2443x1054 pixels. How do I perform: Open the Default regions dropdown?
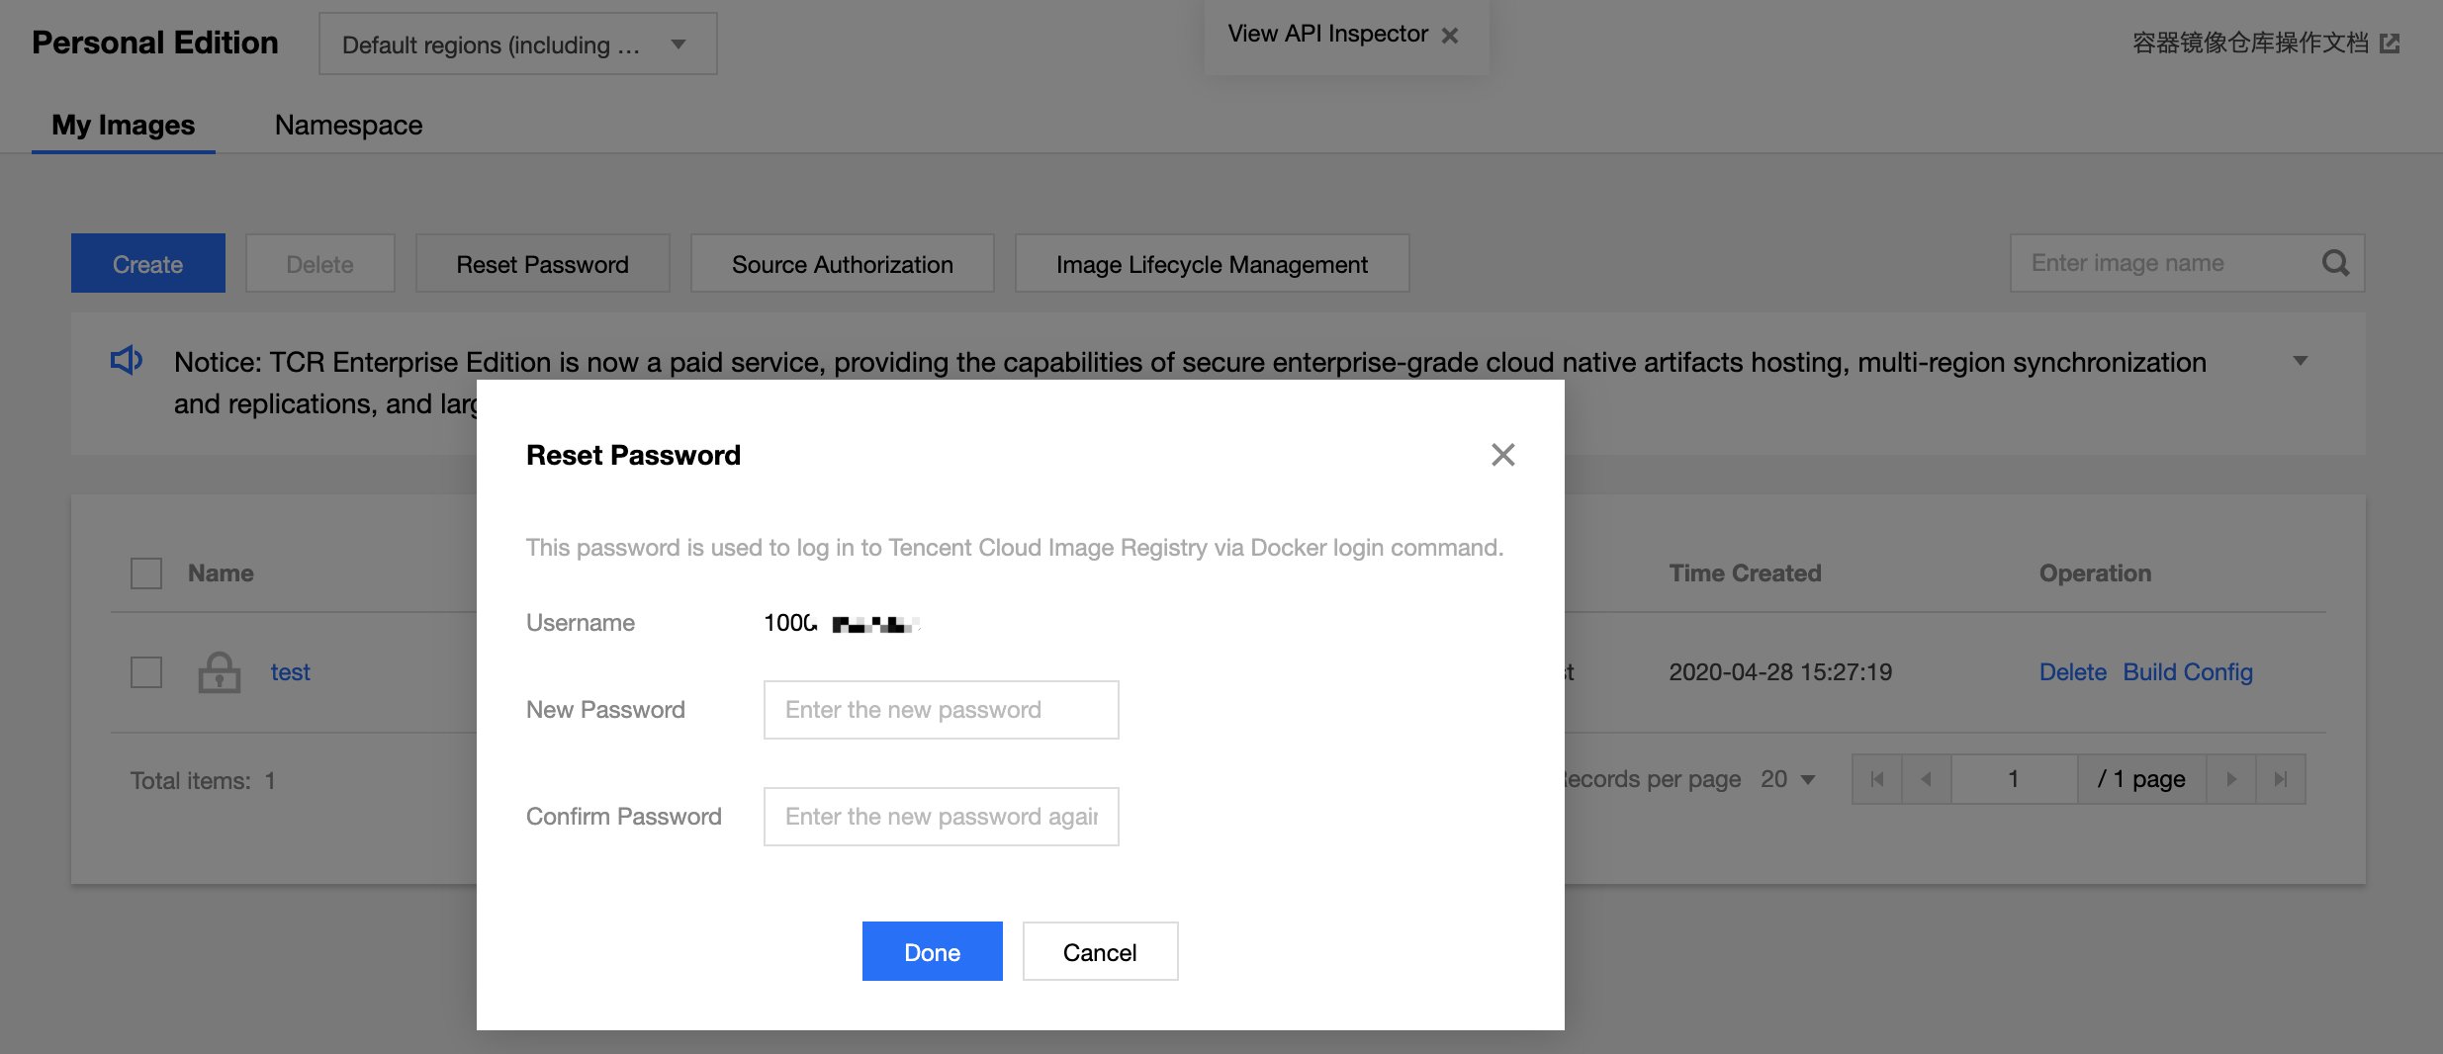click(x=517, y=44)
